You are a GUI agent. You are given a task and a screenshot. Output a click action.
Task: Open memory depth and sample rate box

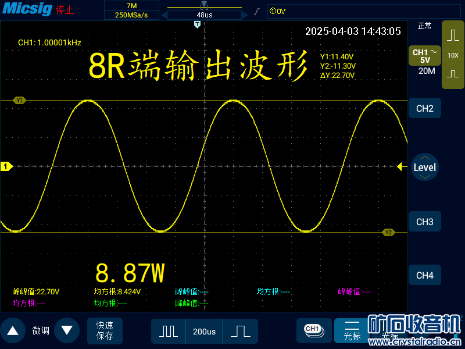pos(131,10)
